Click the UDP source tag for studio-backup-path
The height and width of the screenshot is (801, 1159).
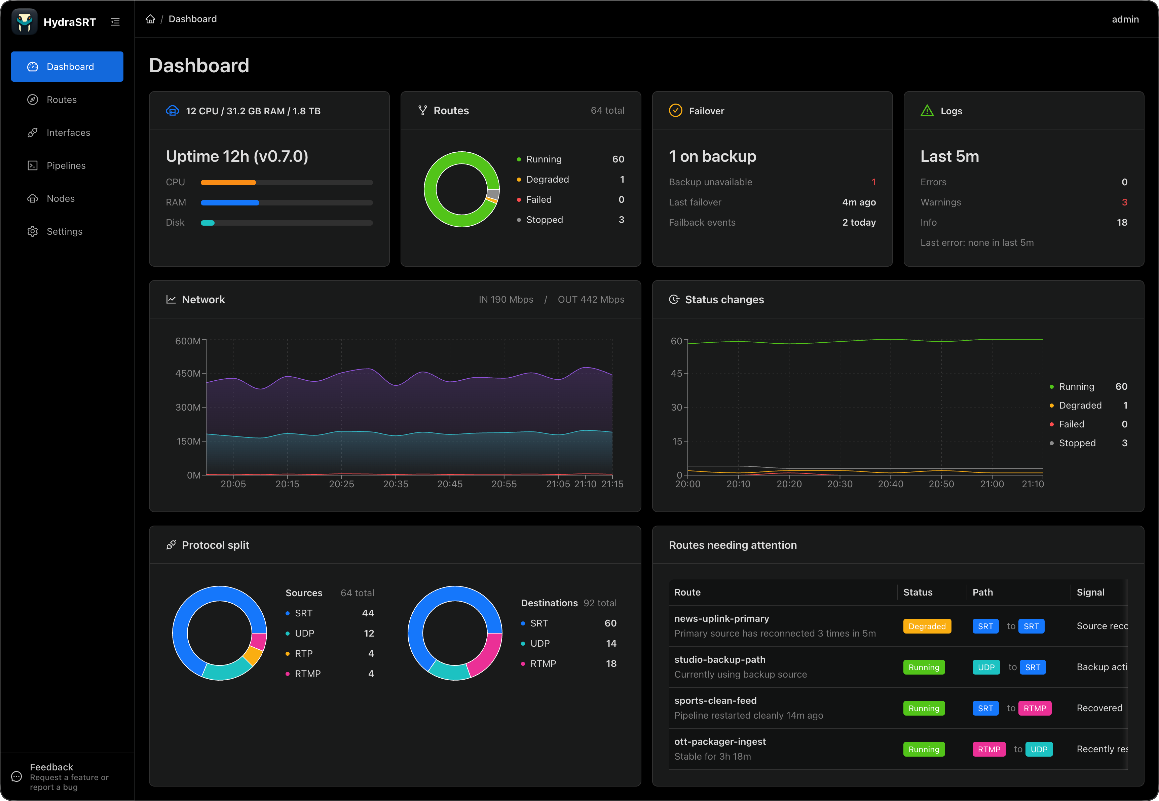click(x=986, y=667)
